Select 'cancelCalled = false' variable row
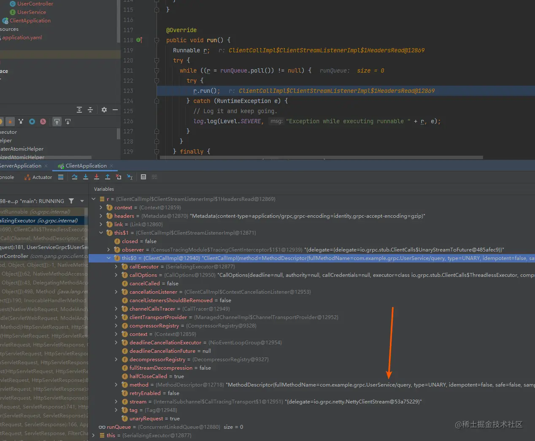535x441 pixels. point(311,284)
